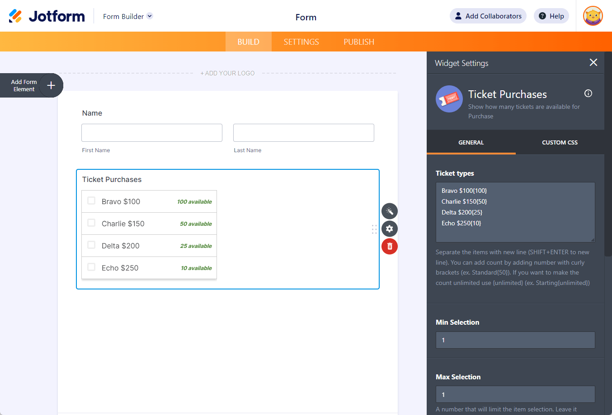Click the First Name input field
Image resolution: width=612 pixels, height=415 pixels.
152,133
